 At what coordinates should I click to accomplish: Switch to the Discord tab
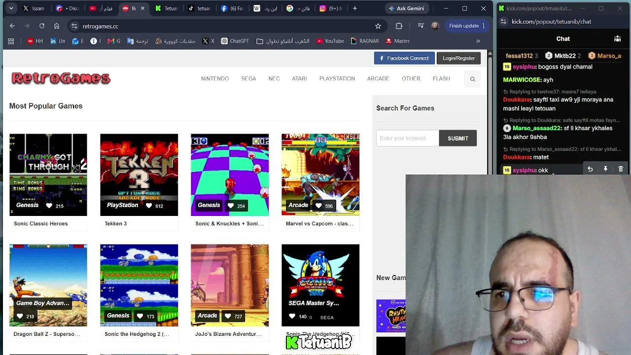68,8
